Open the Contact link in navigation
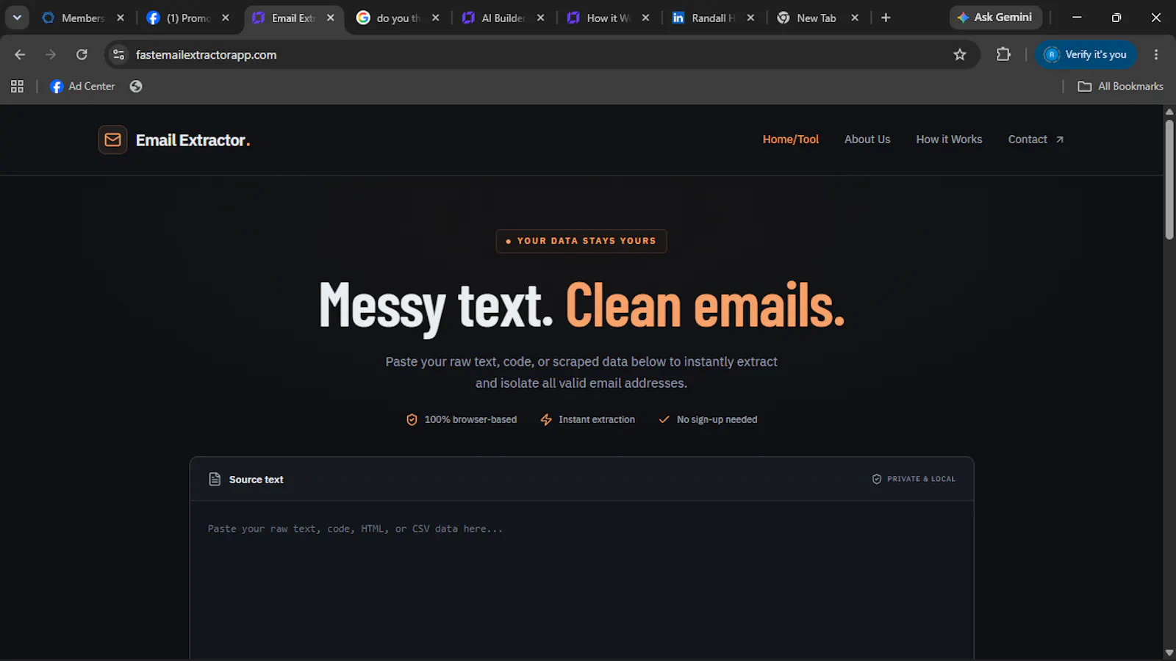Screen dimensions: 1176x661 point(1036,140)
